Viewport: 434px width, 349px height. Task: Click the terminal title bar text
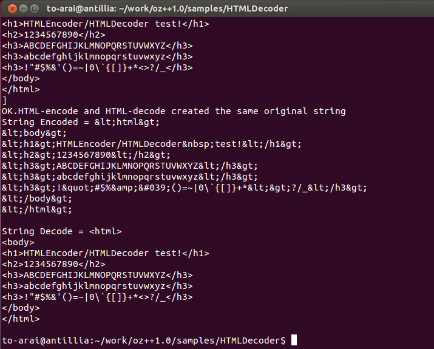[x=167, y=8]
